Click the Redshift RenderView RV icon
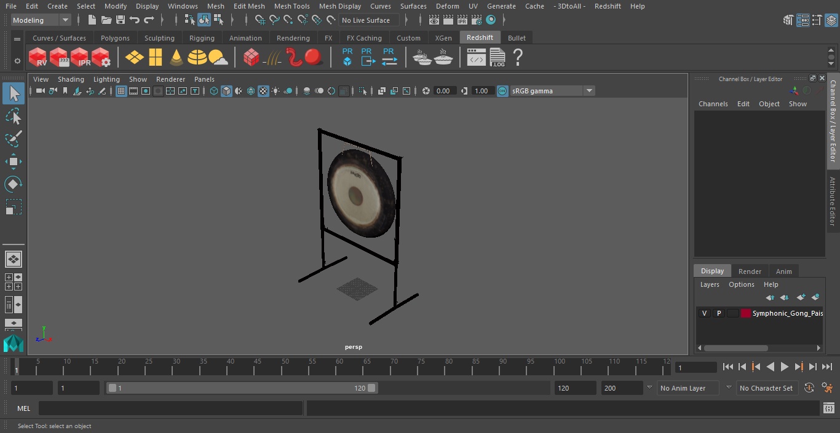The width and height of the screenshot is (840, 433). pyautogui.click(x=38, y=58)
